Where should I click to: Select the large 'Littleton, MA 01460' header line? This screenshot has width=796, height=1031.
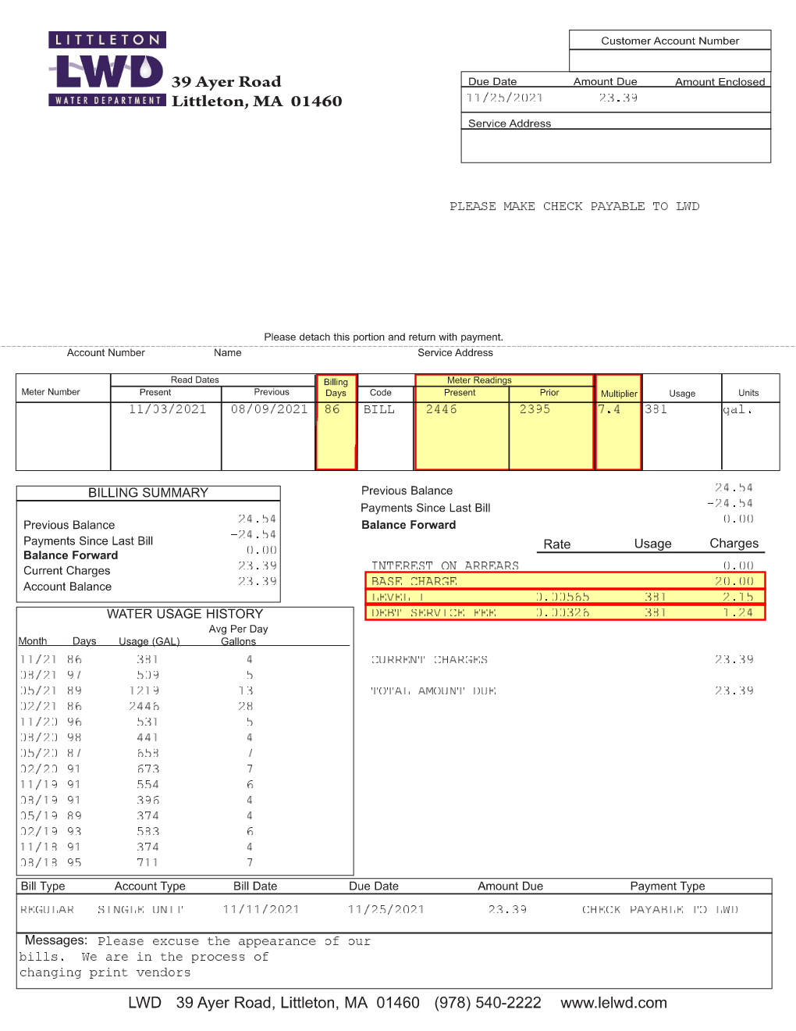[257, 102]
